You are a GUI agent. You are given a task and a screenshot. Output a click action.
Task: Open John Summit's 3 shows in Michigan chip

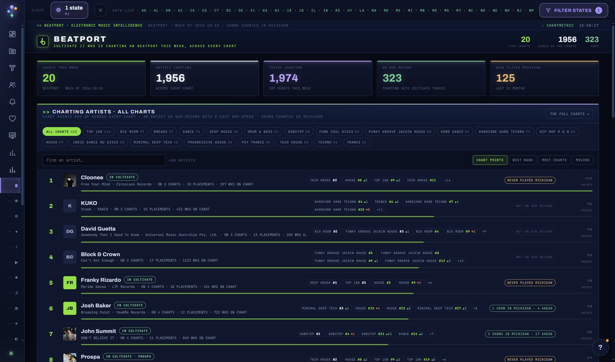pyautogui.click(x=520, y=334)
